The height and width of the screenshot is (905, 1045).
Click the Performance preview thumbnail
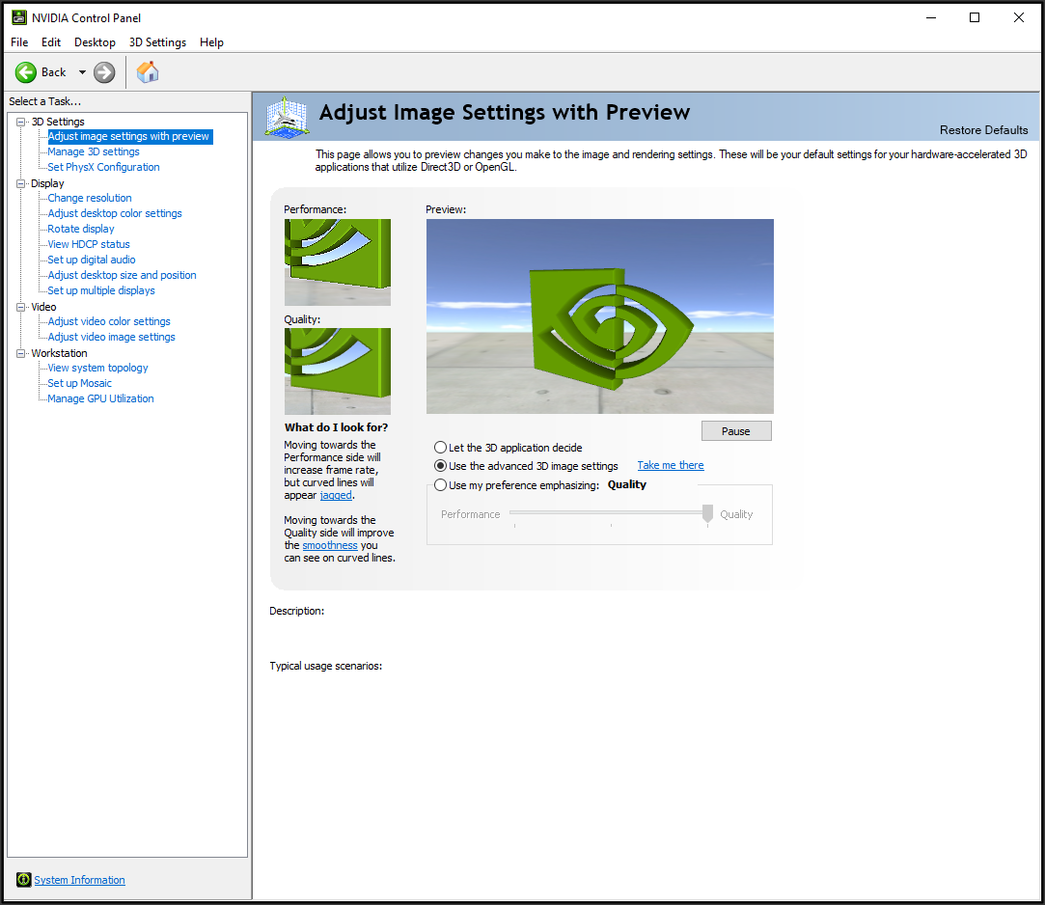[x=337, y=261]
